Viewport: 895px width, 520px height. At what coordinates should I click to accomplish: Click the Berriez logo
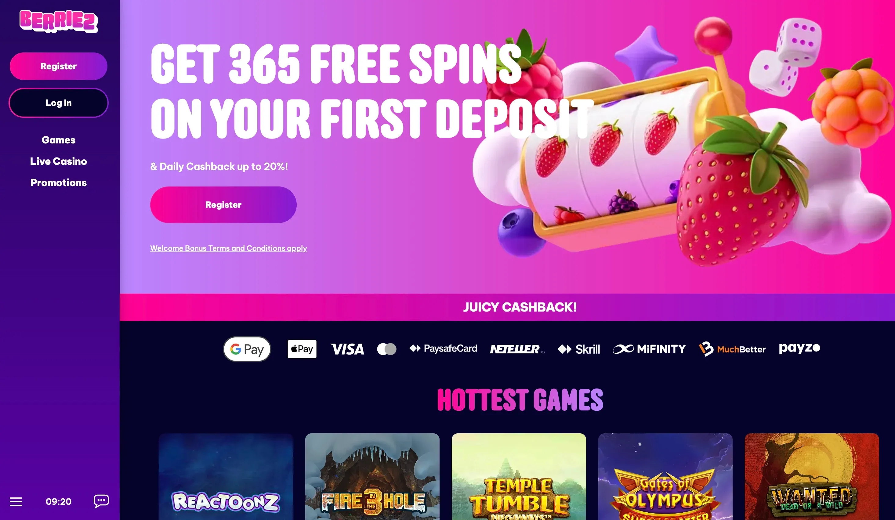click(x=59, y=21)
